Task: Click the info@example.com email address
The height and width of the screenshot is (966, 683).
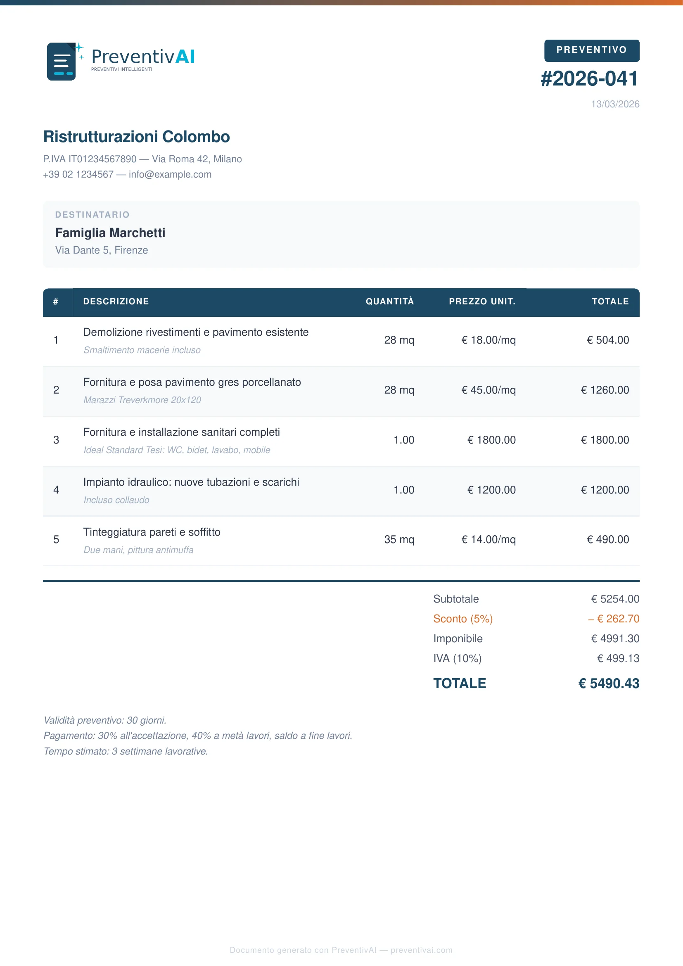Action: coord(170,175)
